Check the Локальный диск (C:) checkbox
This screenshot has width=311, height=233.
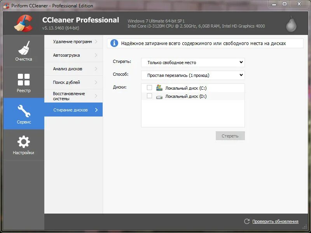(149, 88)
